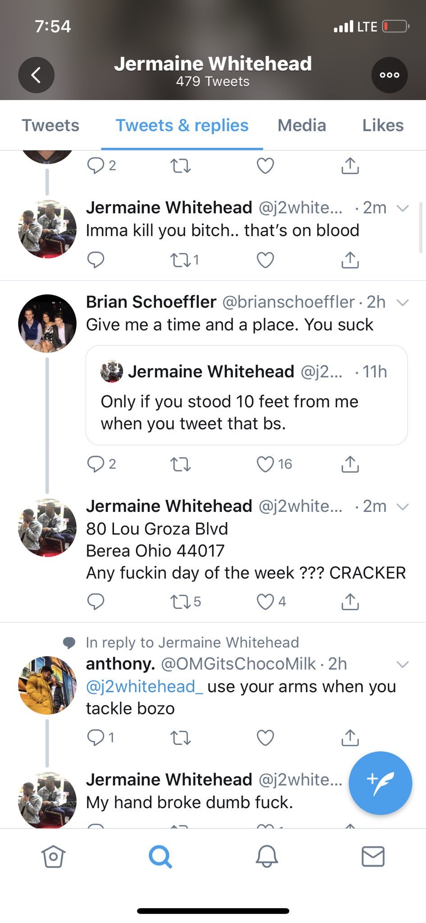Open the direct messages envelope icon

click(373, 856)
